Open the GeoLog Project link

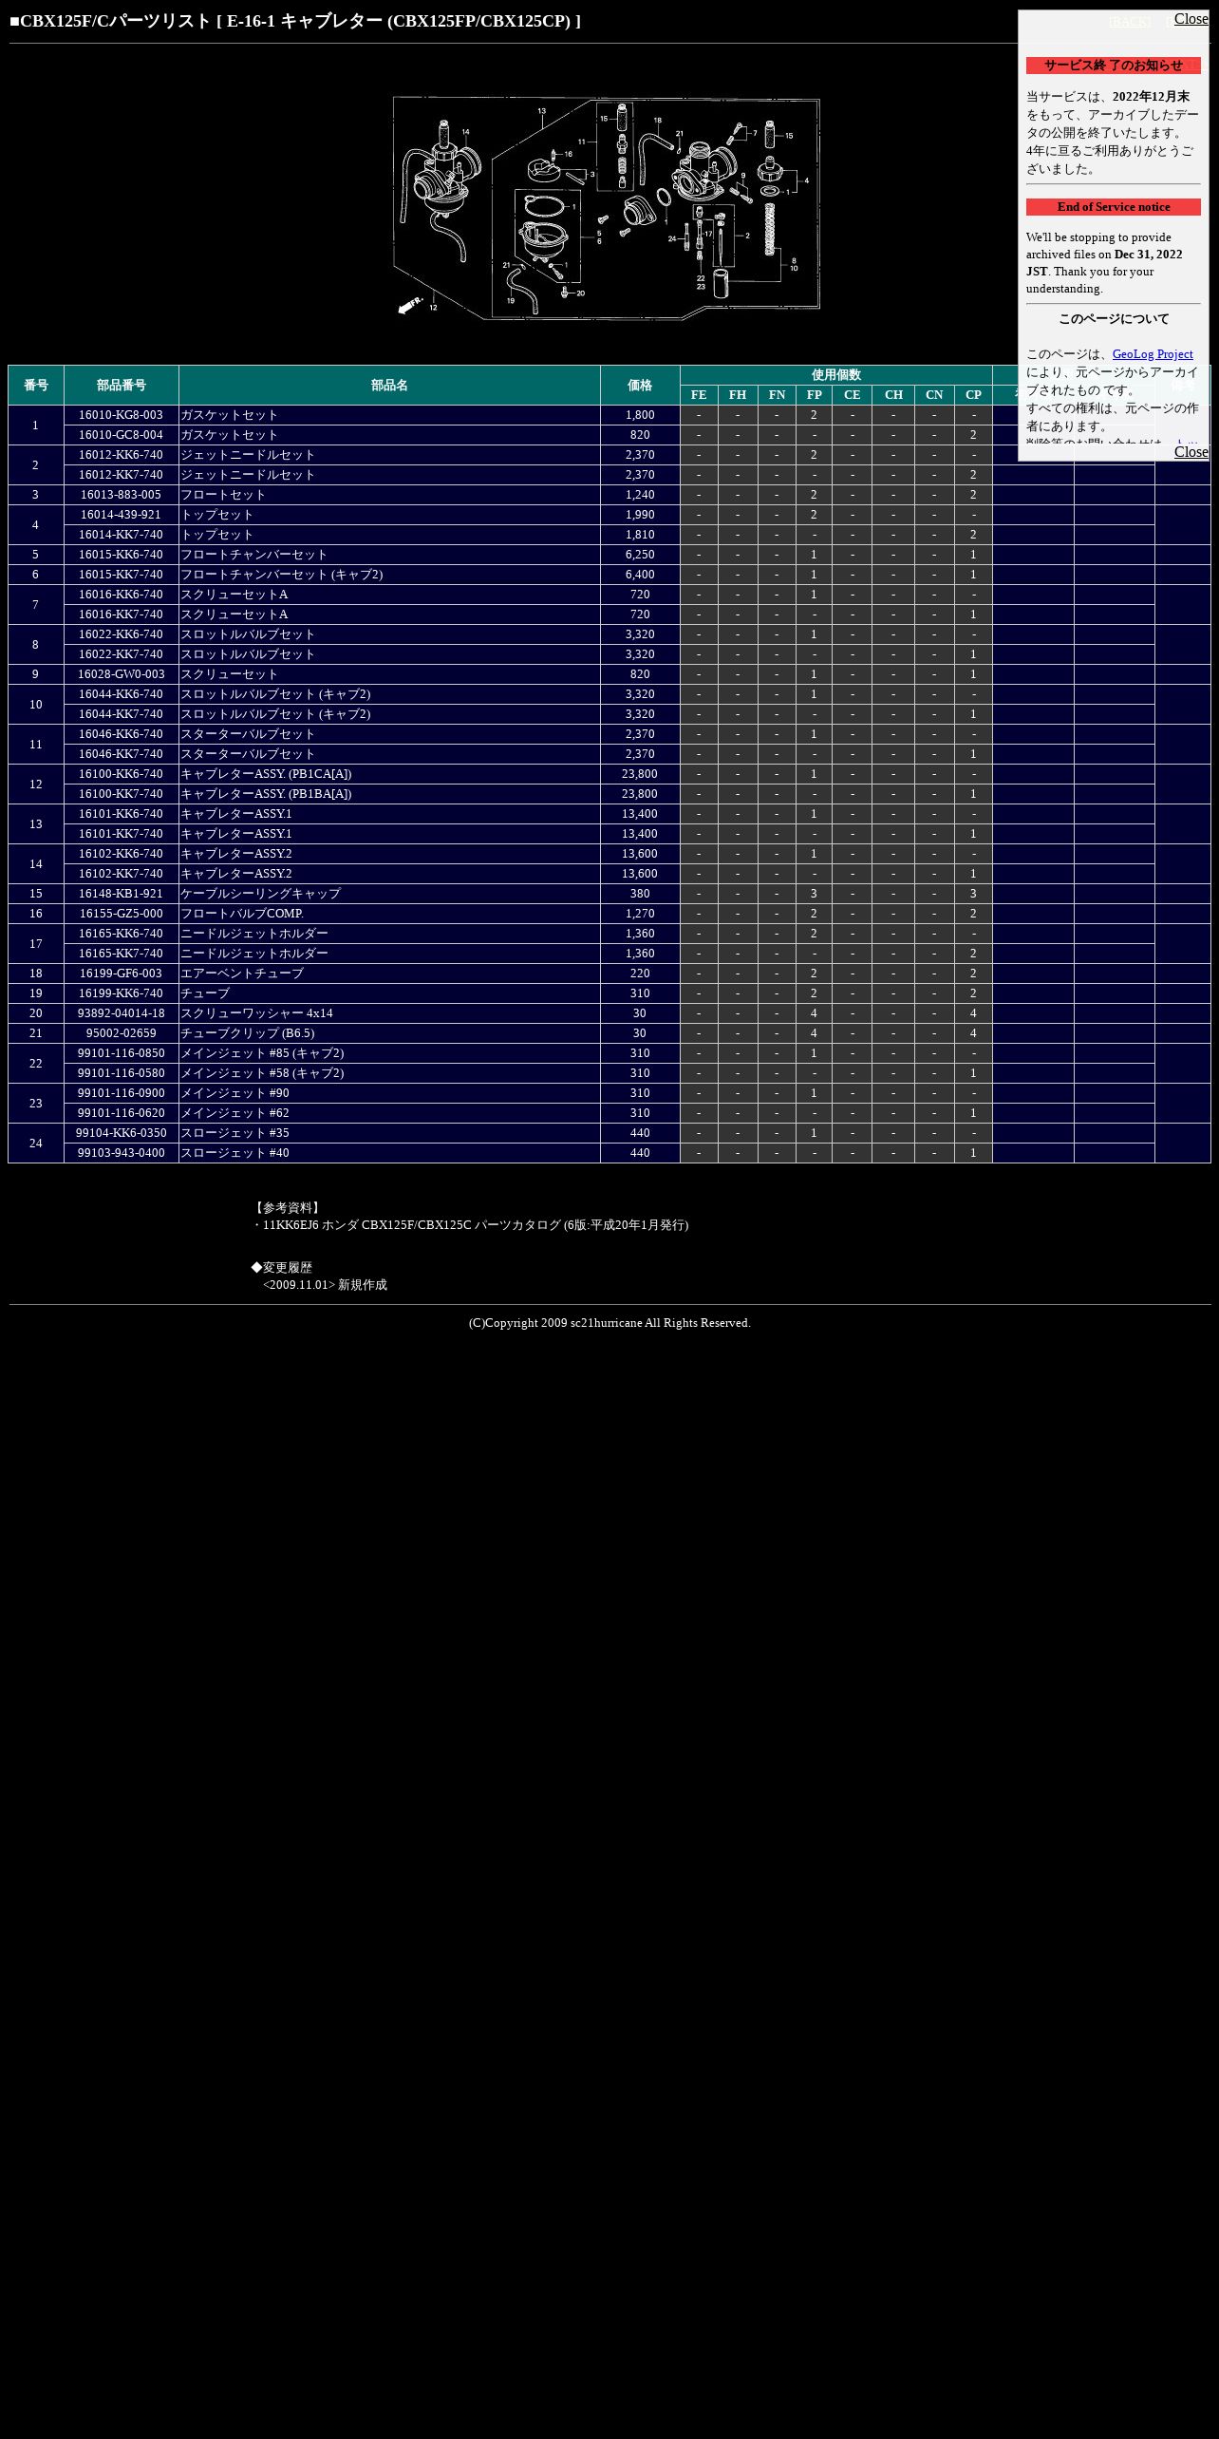click(x=1152, y=354)
